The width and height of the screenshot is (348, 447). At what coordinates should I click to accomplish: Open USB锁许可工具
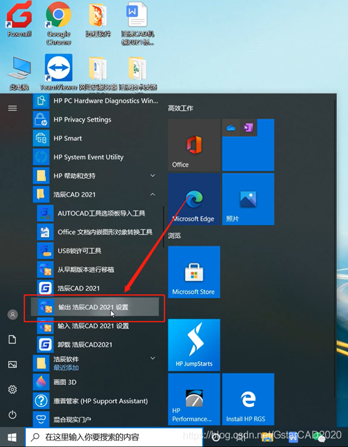[99, 251]
